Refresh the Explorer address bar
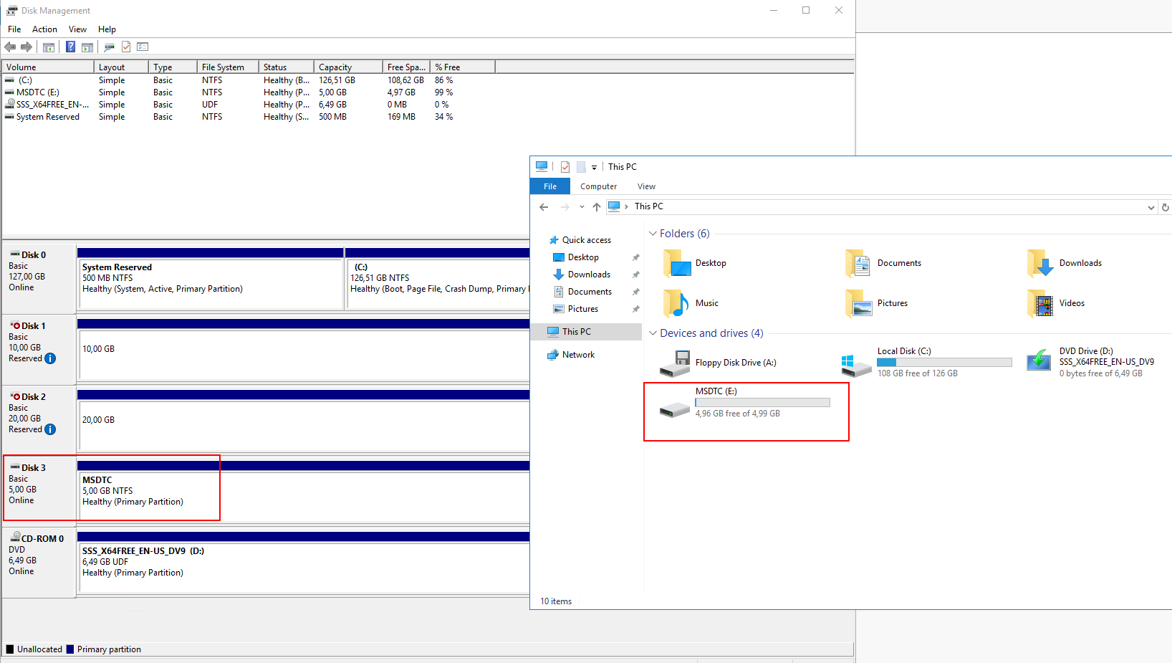 point(1166,207)
